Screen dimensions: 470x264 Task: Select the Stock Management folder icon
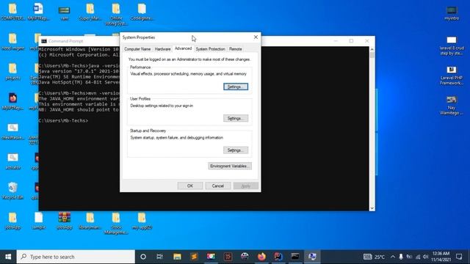point(116,223)
